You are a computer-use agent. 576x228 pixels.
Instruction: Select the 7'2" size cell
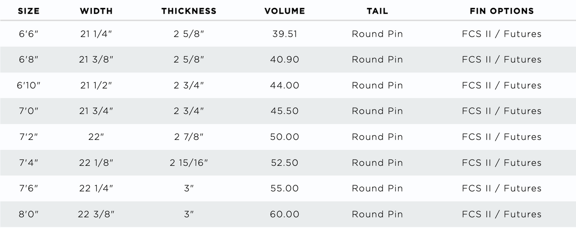pyautogui.click(x=29, y=137)
